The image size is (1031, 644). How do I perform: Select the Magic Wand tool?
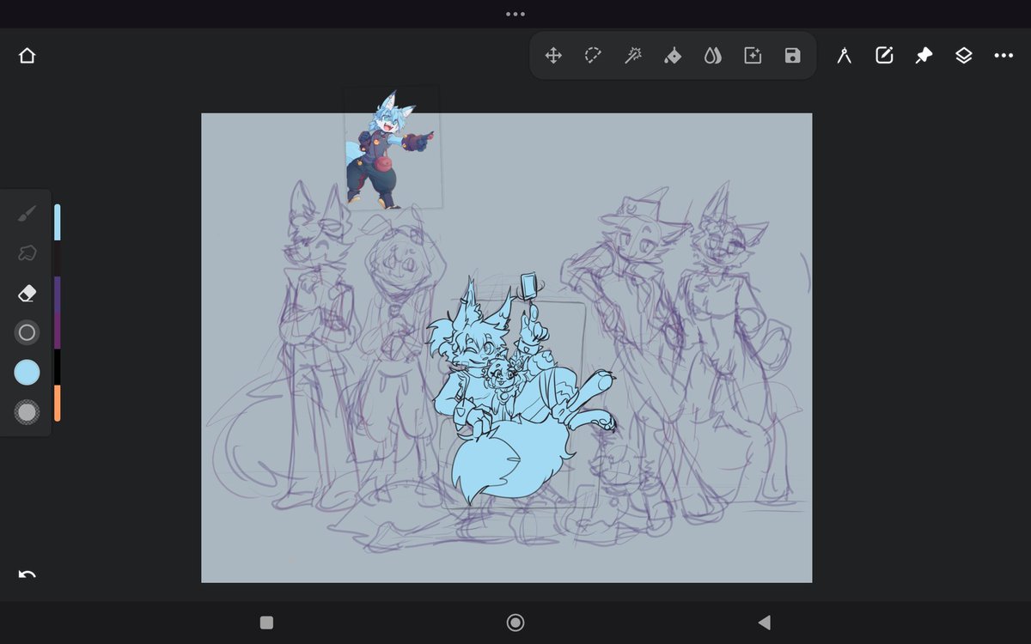[x=633, y=55]
